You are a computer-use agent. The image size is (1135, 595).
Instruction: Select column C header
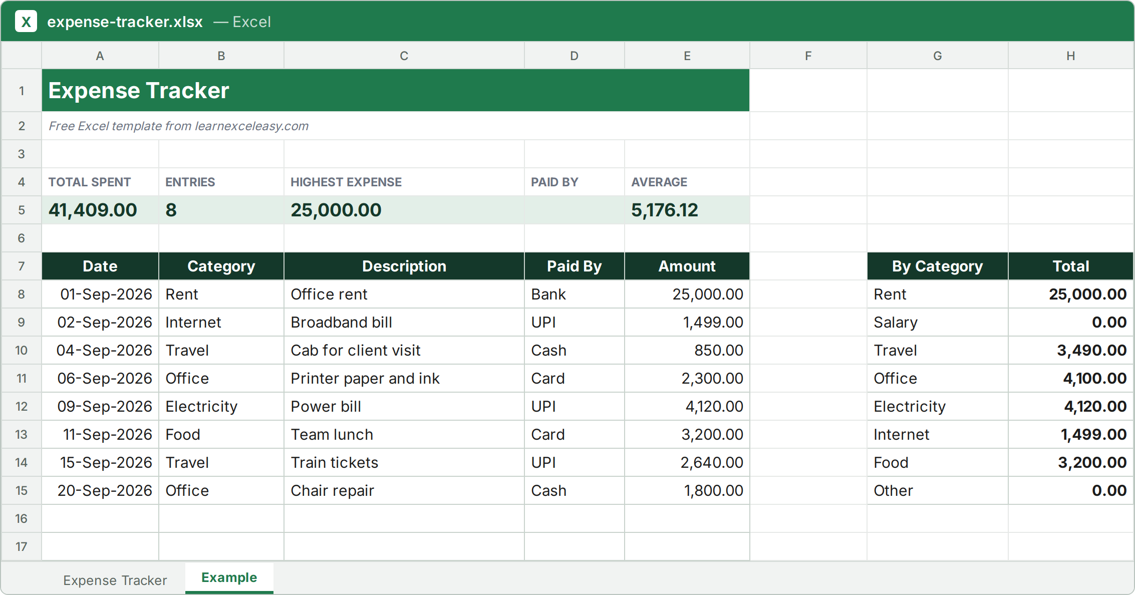point(404,56)
